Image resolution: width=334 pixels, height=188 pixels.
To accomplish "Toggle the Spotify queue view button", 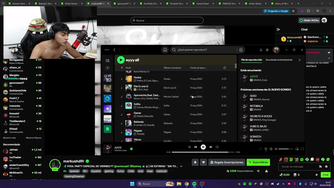I will coord(266,149).
